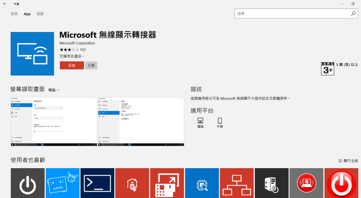Open the gray tile with red laptop icon
The image size is (361, 198).
[307, 183]
